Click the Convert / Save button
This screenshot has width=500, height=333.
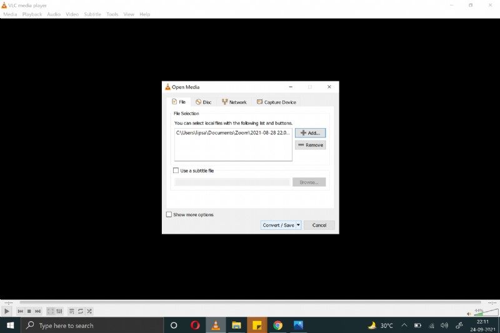278,226
